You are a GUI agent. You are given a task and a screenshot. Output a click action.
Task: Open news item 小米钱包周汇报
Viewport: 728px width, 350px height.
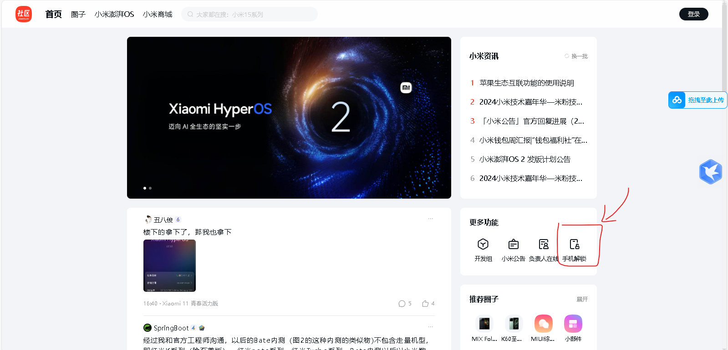(x=533, y=140)
